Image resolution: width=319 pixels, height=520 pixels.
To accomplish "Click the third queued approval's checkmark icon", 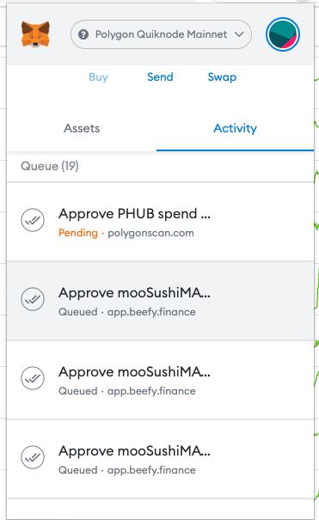I will point(33,378).
